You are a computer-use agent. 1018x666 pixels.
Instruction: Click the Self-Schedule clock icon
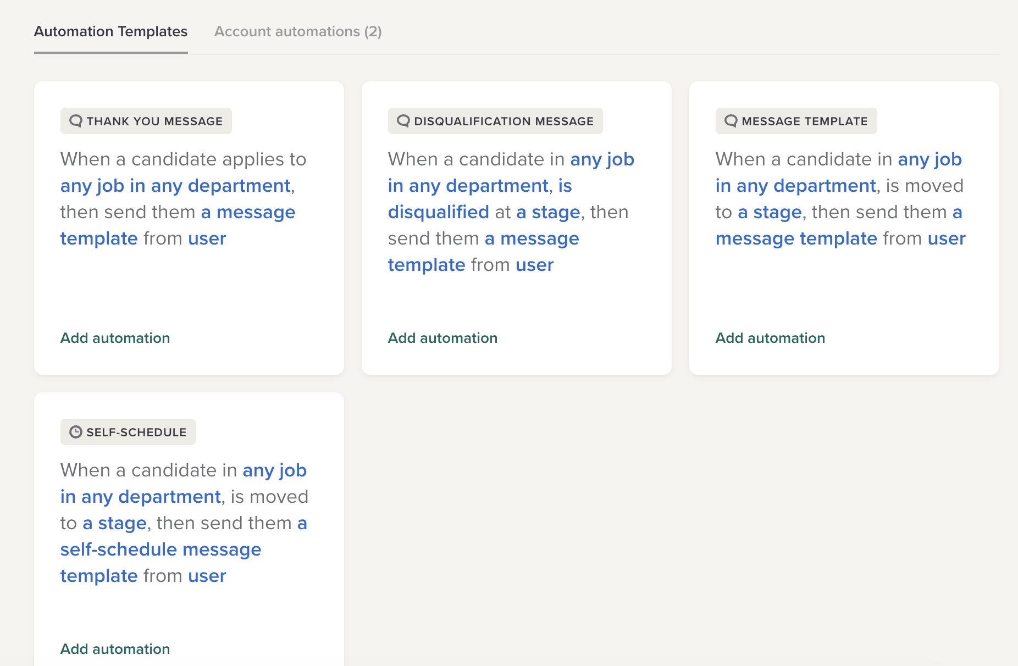point(76,432)
